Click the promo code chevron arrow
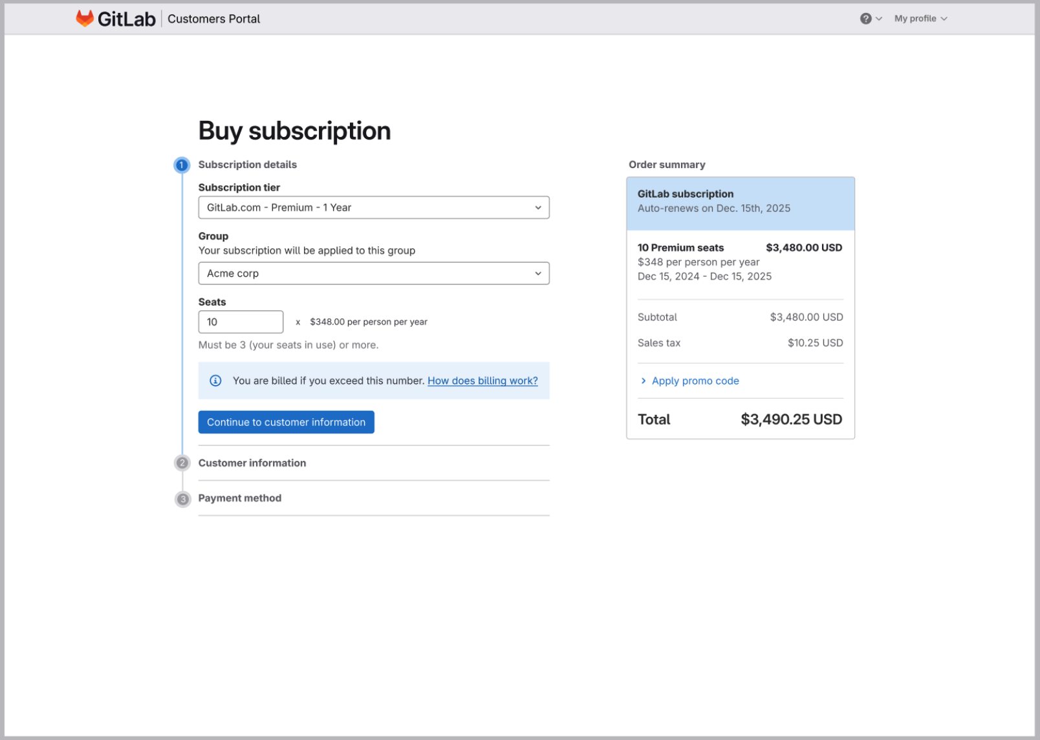This screenshot has height=740, width=1040. [x=644, y=381]
